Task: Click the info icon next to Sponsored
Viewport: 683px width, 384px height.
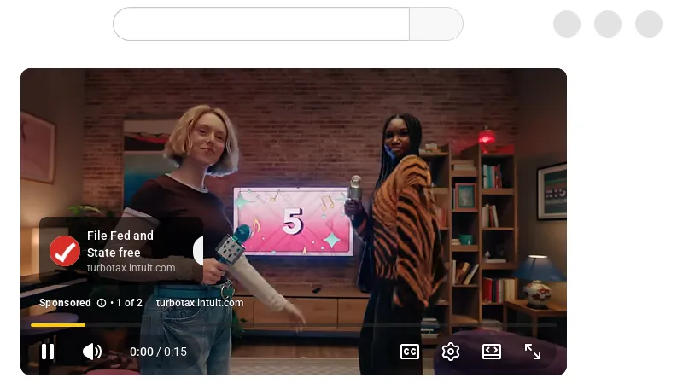Action: [x=102, y=303]
